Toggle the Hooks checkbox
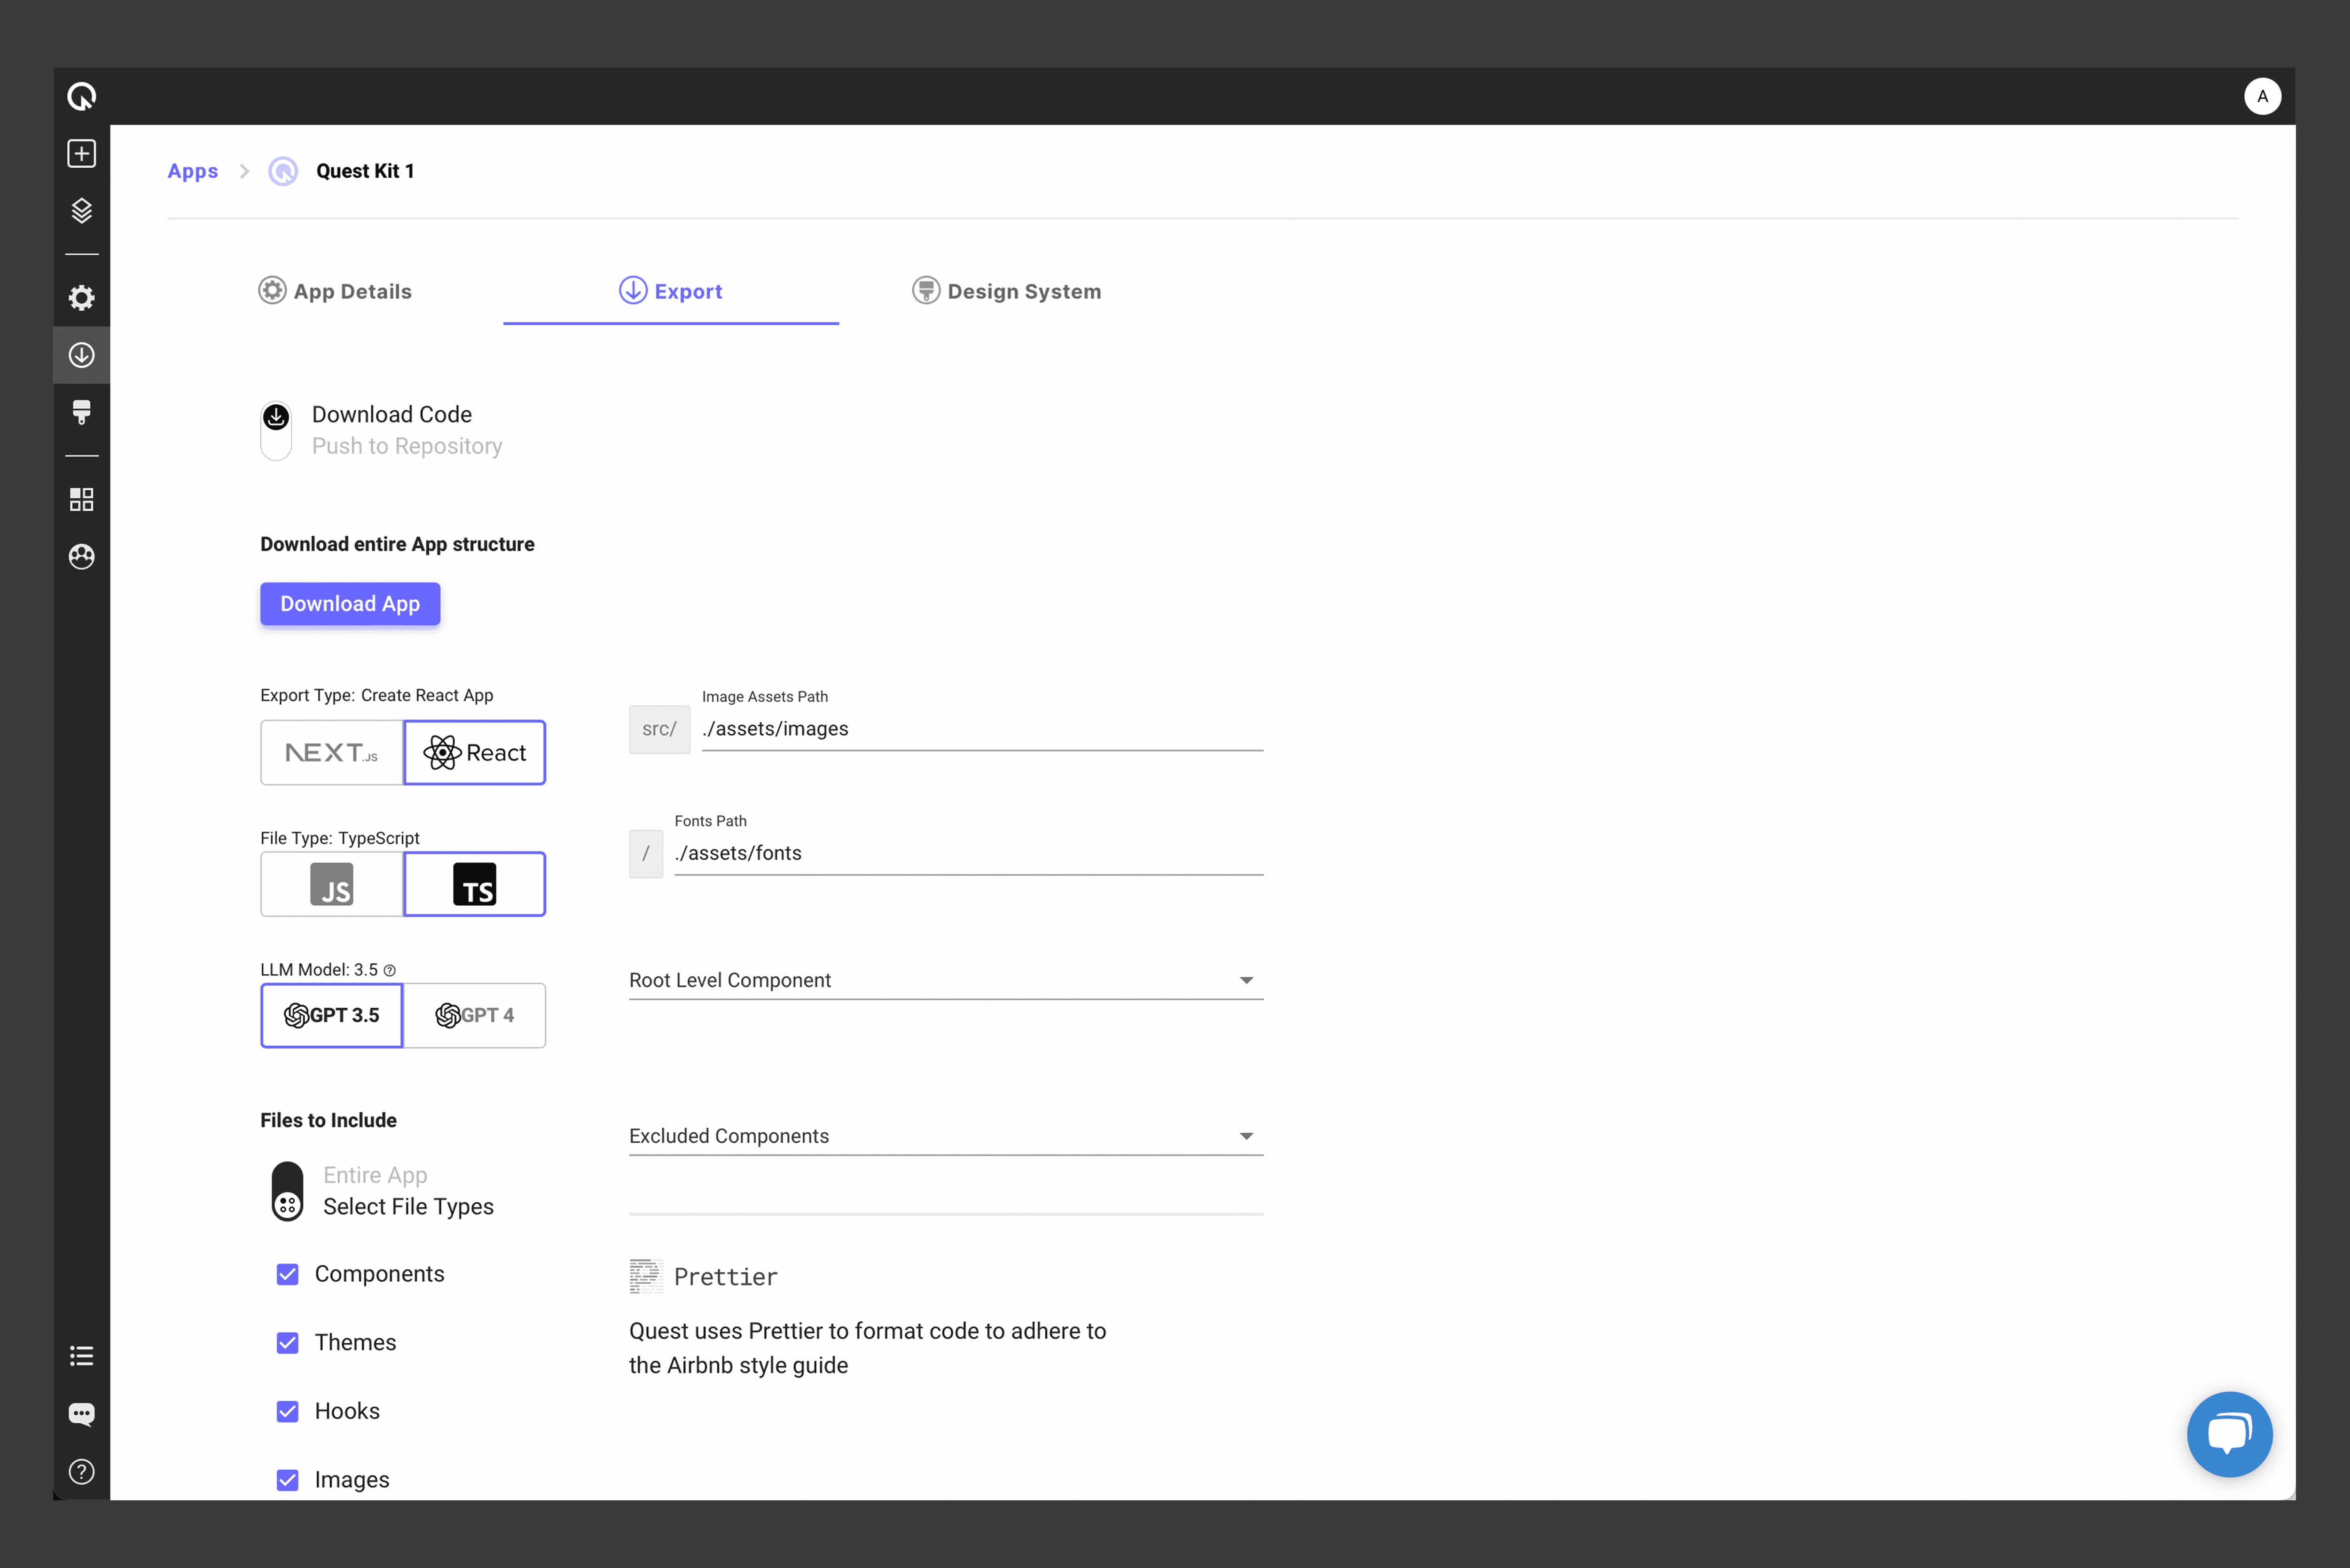 pyautogui.click(x=288, y=1411)
